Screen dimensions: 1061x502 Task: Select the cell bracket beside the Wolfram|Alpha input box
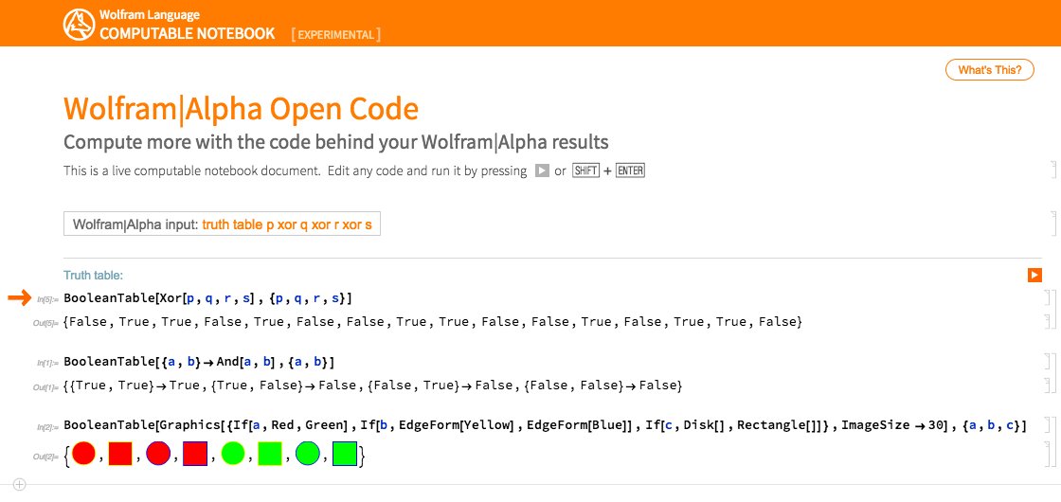tap(1052, 223)
